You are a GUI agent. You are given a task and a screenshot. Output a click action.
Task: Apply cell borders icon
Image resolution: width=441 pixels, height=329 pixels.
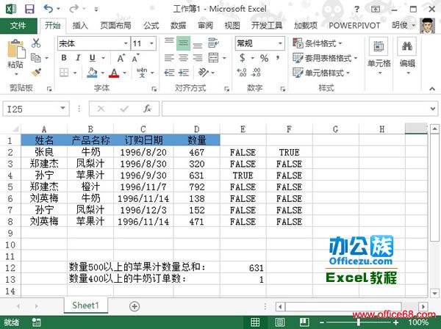tap(64, 73)
